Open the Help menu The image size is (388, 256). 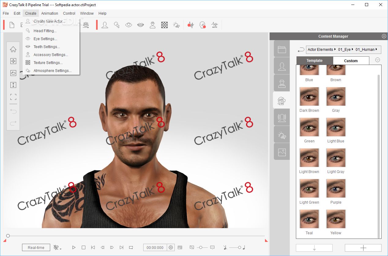click(103, 13)
